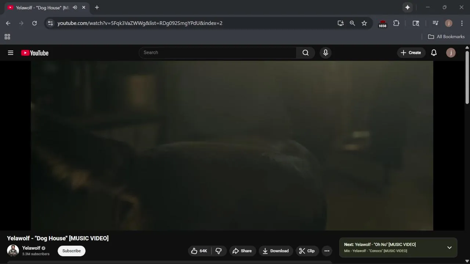Focus the YouTube search field
The width and height of the screenshot is (470, 264).
click(x=218, y=52)
